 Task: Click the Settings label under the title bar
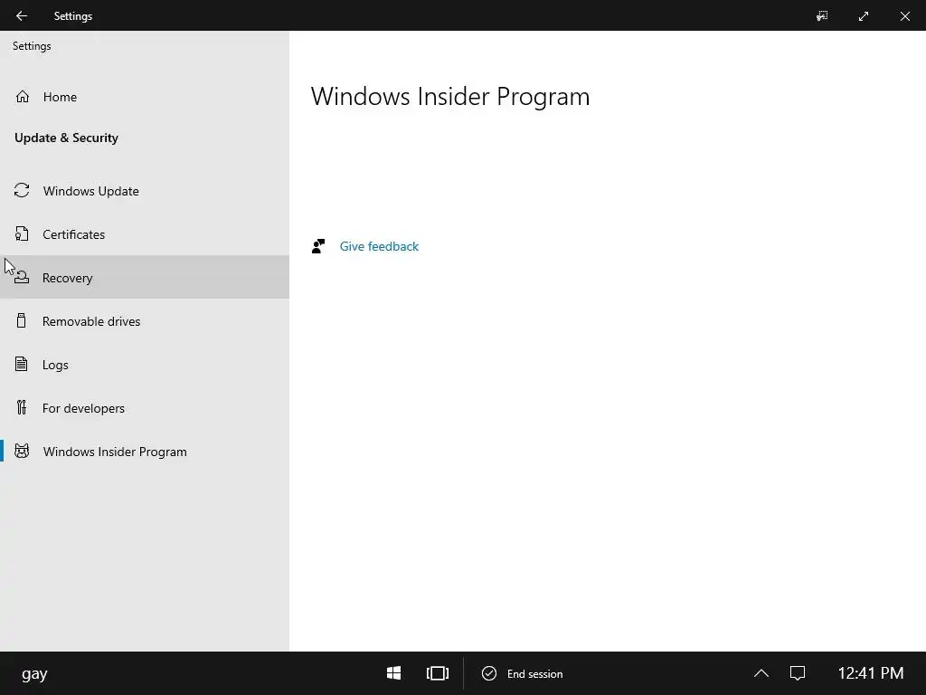coord(32,46)
